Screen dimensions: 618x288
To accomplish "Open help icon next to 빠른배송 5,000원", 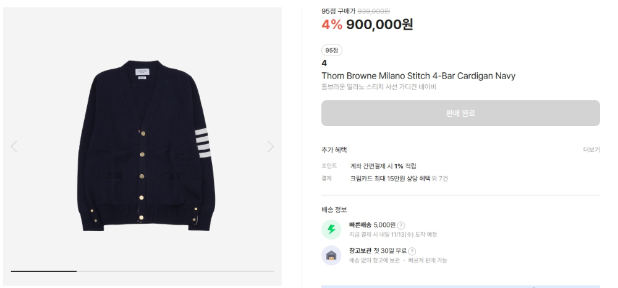I will [x=401, y=226].
